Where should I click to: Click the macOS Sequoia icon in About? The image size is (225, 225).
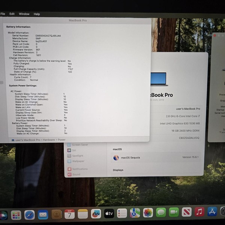click(x=116, y=157)
